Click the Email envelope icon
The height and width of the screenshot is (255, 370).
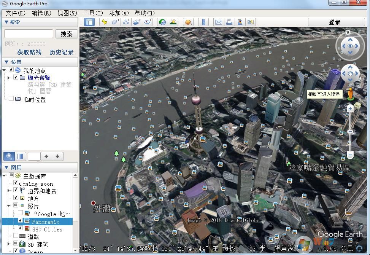point(219,22)
